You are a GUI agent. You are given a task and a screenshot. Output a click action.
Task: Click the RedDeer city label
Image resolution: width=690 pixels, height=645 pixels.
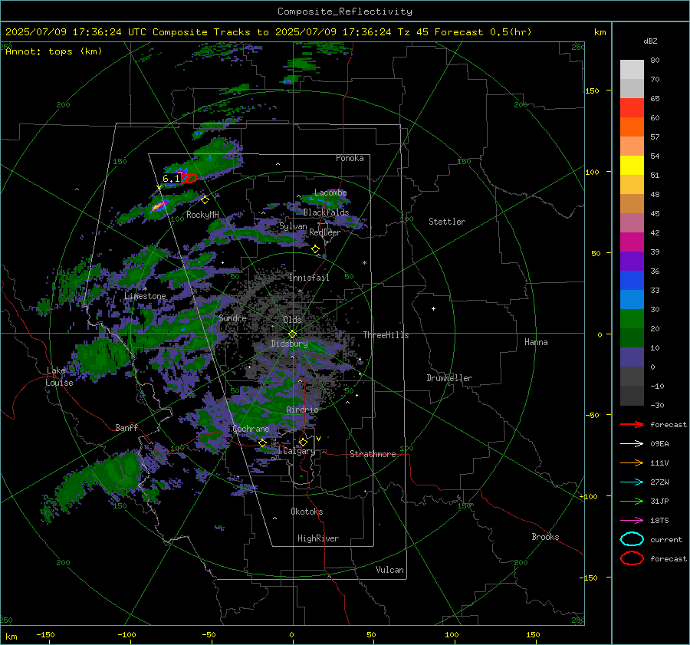pyautogui.click(x=325, y=232)
